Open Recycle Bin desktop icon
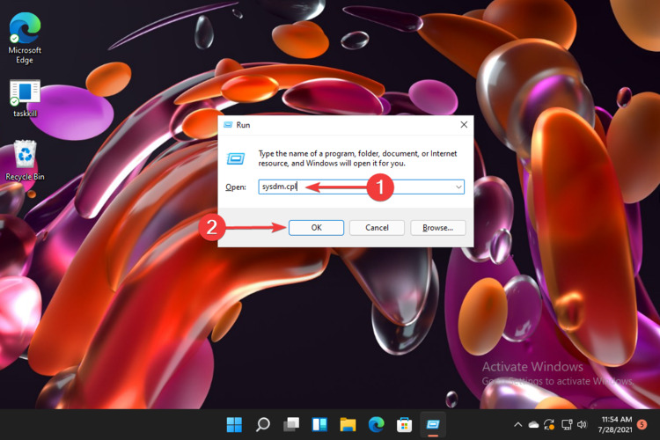This screenshot has width=660, height=440. (x=25, y=158)
